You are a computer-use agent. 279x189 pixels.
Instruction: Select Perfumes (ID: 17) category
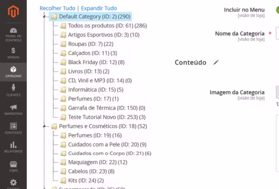(x=94, y=99)
